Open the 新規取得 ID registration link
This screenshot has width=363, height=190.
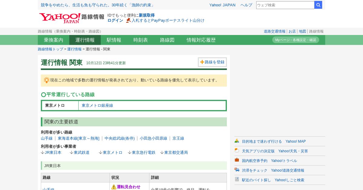[x=147, y=15]
